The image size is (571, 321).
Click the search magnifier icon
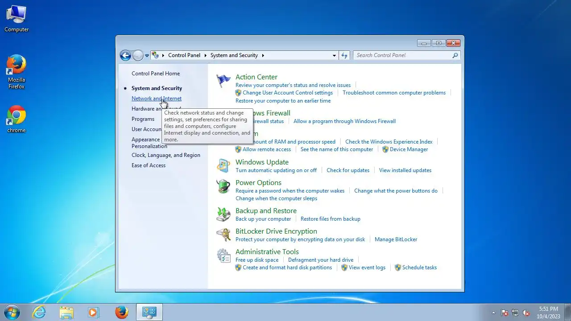(x=455, y=55)
